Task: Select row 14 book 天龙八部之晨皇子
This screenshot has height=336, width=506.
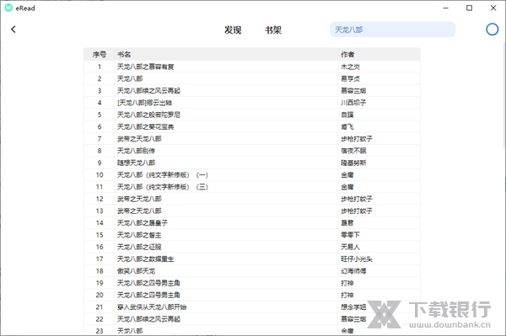Action: click(x=143, y=223)
